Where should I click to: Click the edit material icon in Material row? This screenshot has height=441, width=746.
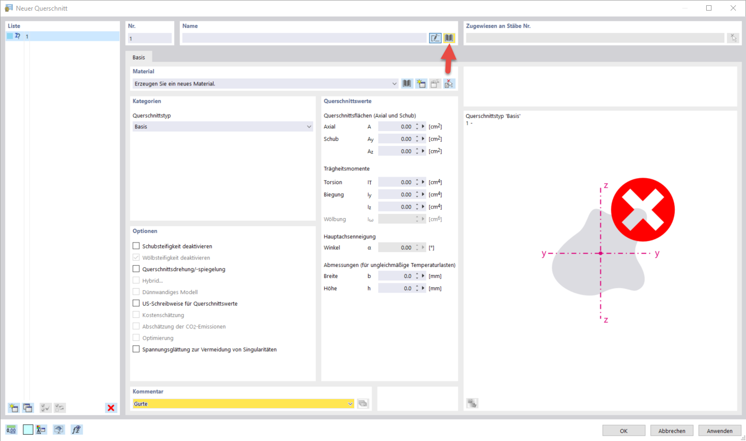[435, 83]
